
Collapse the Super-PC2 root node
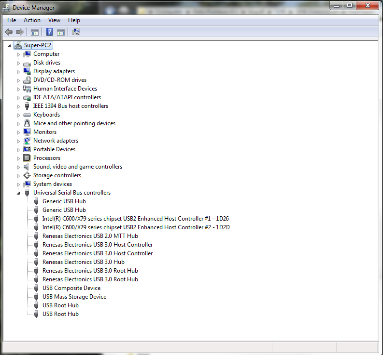(x=10, y=46)
